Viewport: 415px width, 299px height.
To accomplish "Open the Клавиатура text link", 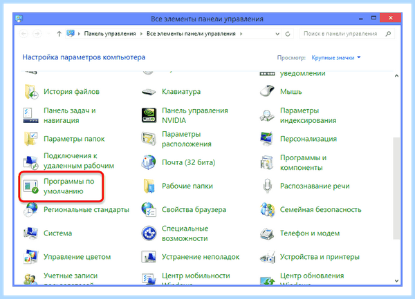I will 181,92.
